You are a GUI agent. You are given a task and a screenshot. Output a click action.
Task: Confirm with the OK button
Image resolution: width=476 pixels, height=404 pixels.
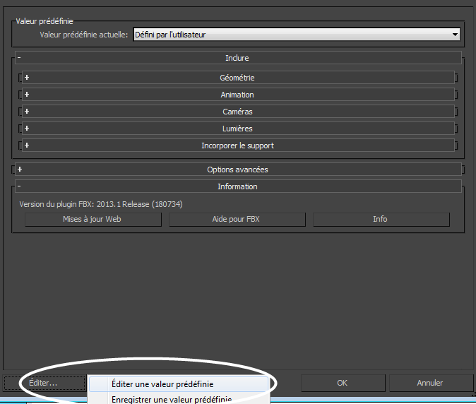343,383
